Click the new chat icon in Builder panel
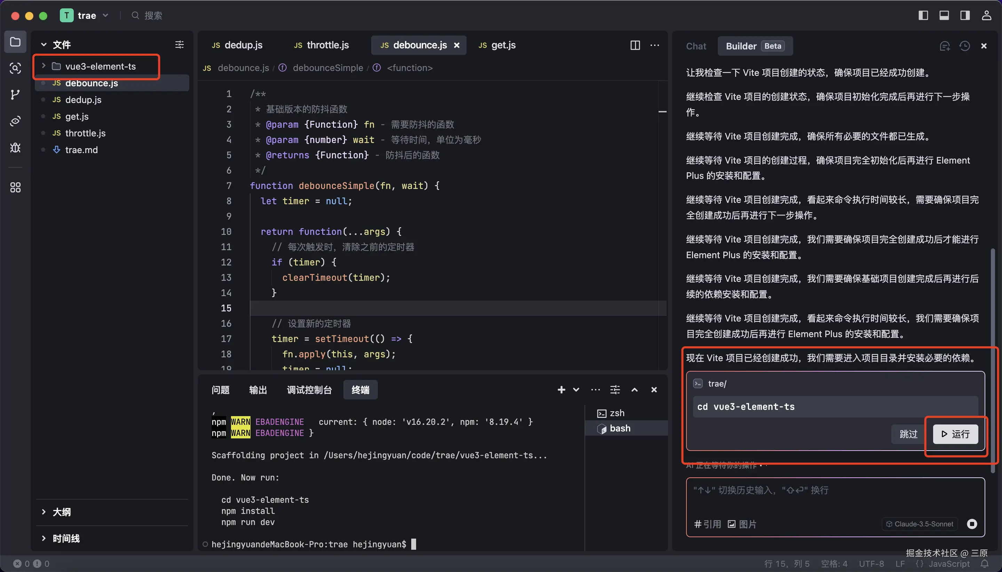Screen dimensions: 1002x572 click(x=944, y=46)
